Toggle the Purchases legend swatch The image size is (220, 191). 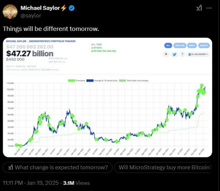71,81
